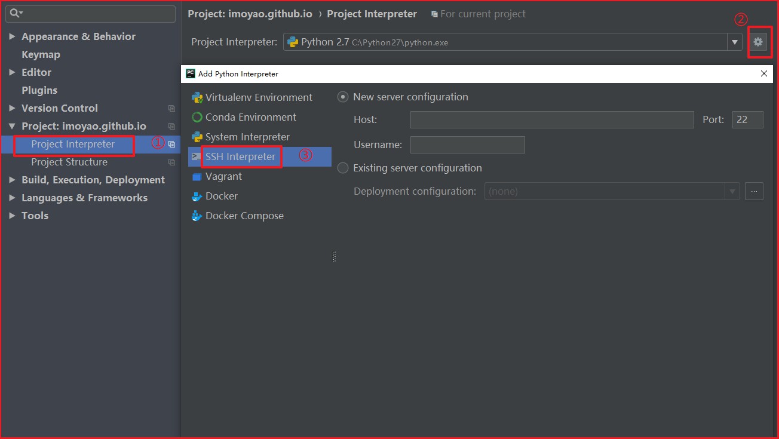Select New server configuration radio button
Viewport: 779px width, 439px height.
[x=343, y=97]
